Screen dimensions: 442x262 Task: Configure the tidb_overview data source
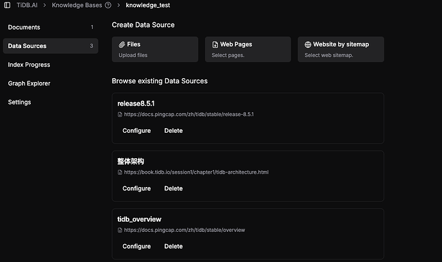136,246
